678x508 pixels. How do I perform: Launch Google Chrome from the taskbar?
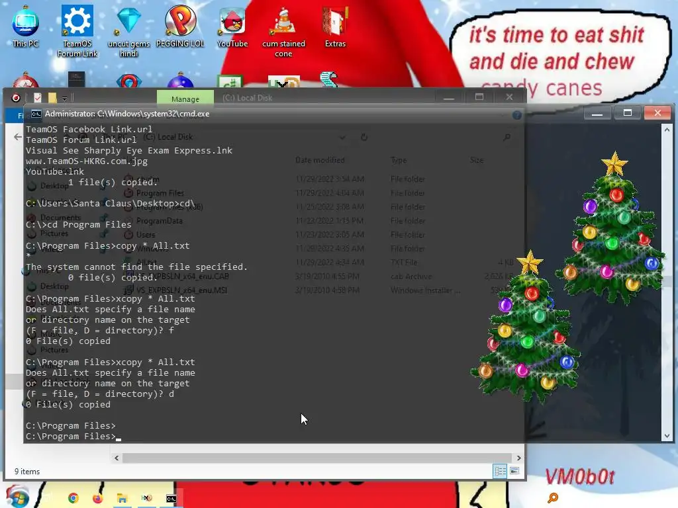(73, 498)
